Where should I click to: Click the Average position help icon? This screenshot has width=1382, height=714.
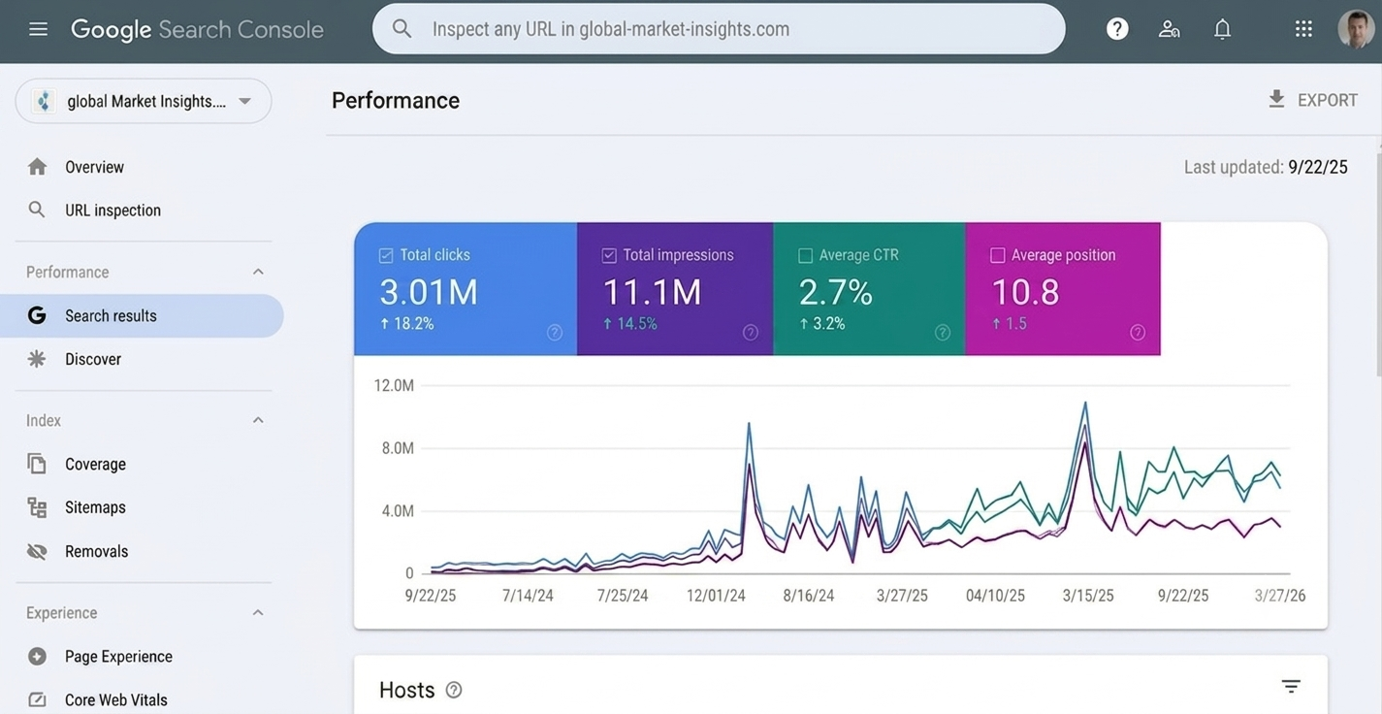pyautogui.click(x=1138, y=333)
